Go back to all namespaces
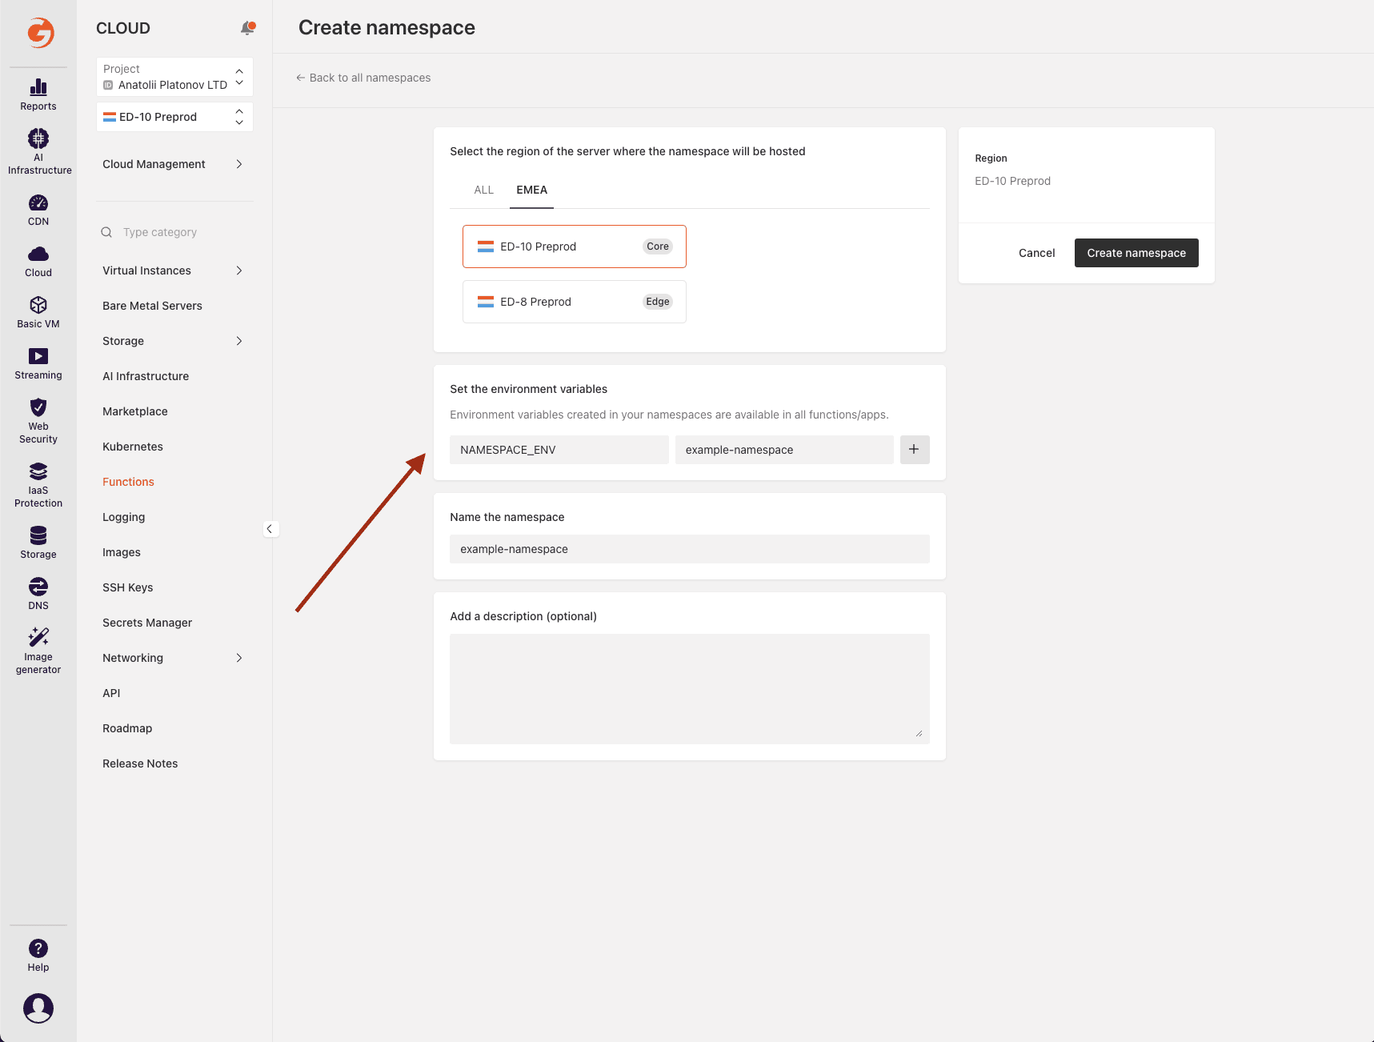The image size is (1374, 1042). click(x=363, y=78)
